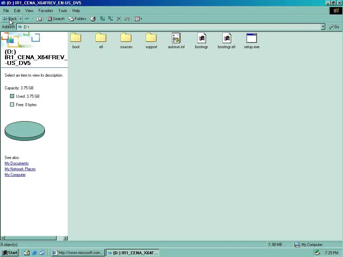Switch to the microsoft.com taskbar window
Viewport: 343px width, 257px height.
tap(78, 253)
